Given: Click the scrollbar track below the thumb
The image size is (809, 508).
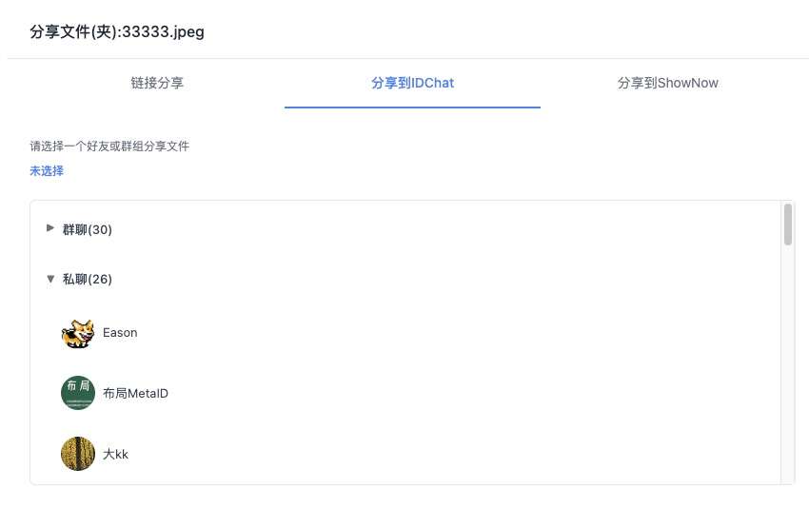Looking at the screenshot, I should tap(788, 381).
